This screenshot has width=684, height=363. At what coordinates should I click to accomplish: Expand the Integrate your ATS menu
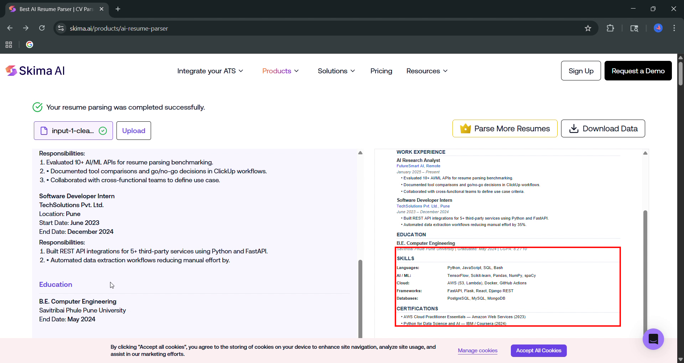point(210,71)
